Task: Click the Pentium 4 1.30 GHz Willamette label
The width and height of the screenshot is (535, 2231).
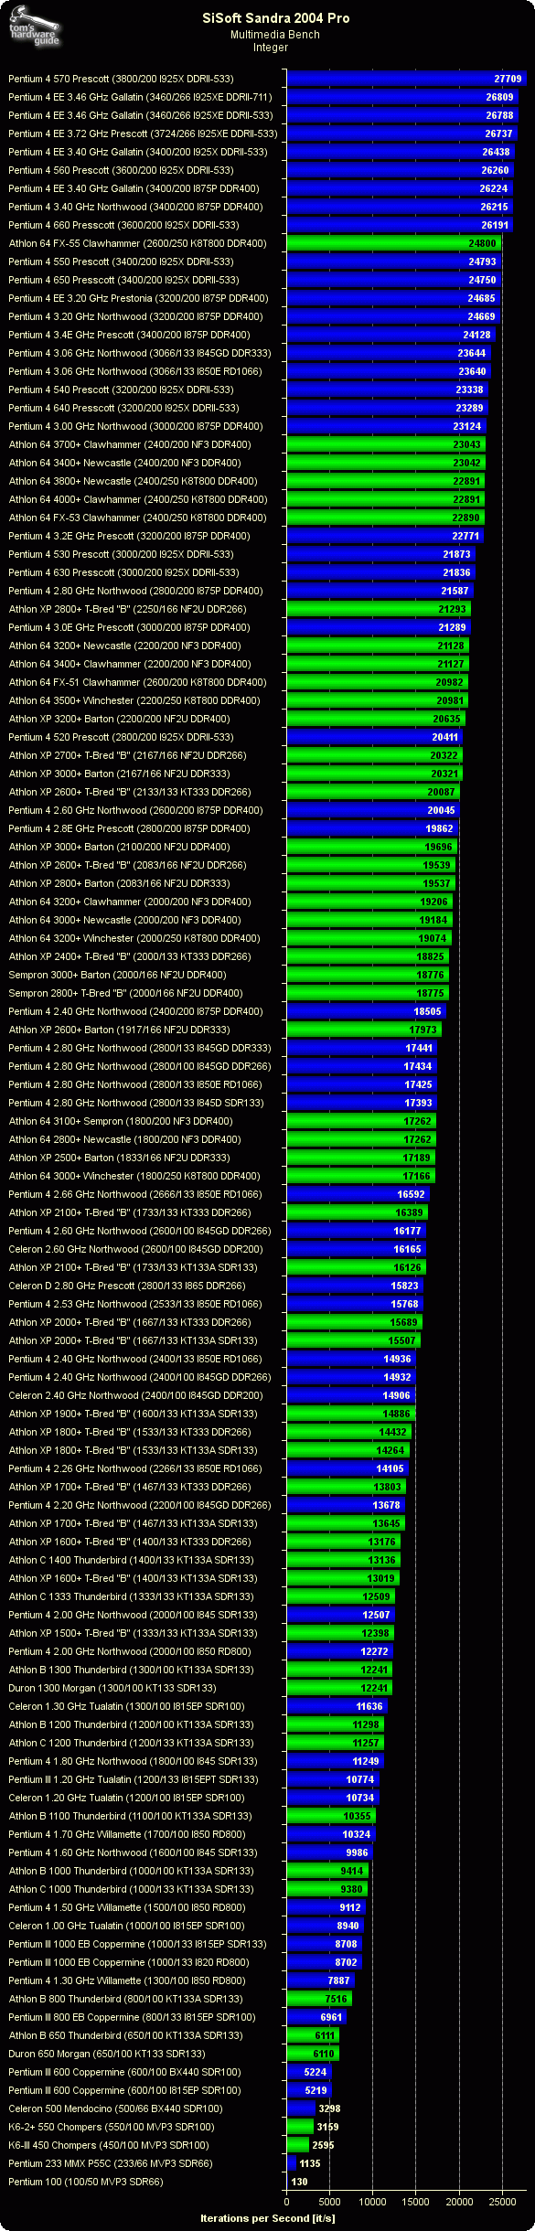Action: [126, 1980]
